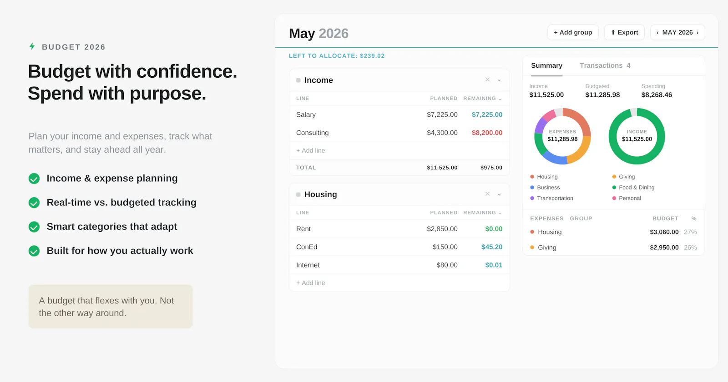Click the Income donut chart
Image resolution: width=728 pixels, height=382 pixels.
637,136
